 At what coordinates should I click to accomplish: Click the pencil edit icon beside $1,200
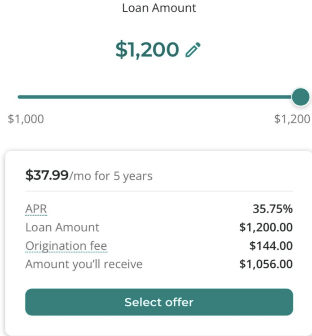193,50
